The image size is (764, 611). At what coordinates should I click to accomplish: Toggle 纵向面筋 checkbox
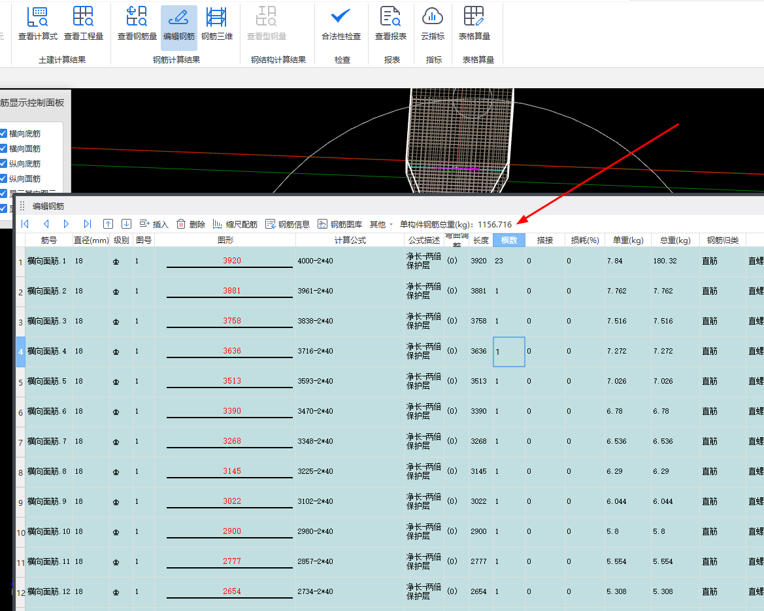pos(3,178)
